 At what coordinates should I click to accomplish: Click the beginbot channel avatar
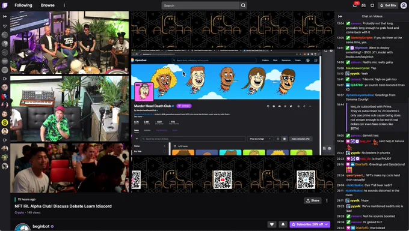pos(23,227)
